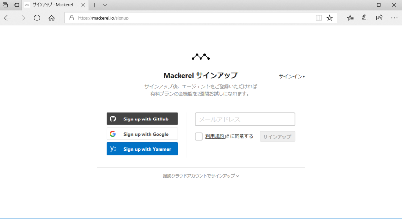Expand 提携クラウドアカウントでサインアップ option
Screen dimensions: 402x219
(201, 176)
